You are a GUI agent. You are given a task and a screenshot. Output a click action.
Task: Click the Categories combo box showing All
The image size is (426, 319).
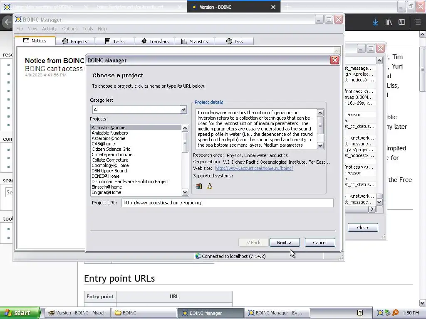point(139,110)
